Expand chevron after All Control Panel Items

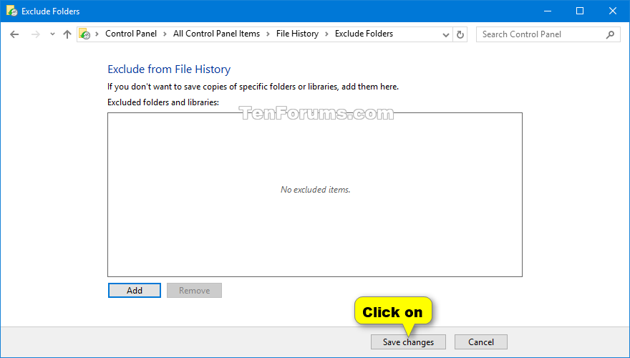(x=268, y=34)
